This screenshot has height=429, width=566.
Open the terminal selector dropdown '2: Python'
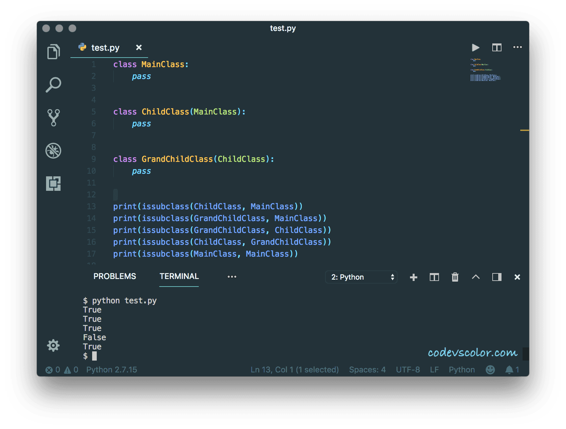click(x=361, y=277)
